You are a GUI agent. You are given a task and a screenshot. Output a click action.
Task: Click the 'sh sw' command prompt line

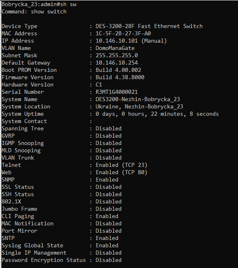click(39, 4)
